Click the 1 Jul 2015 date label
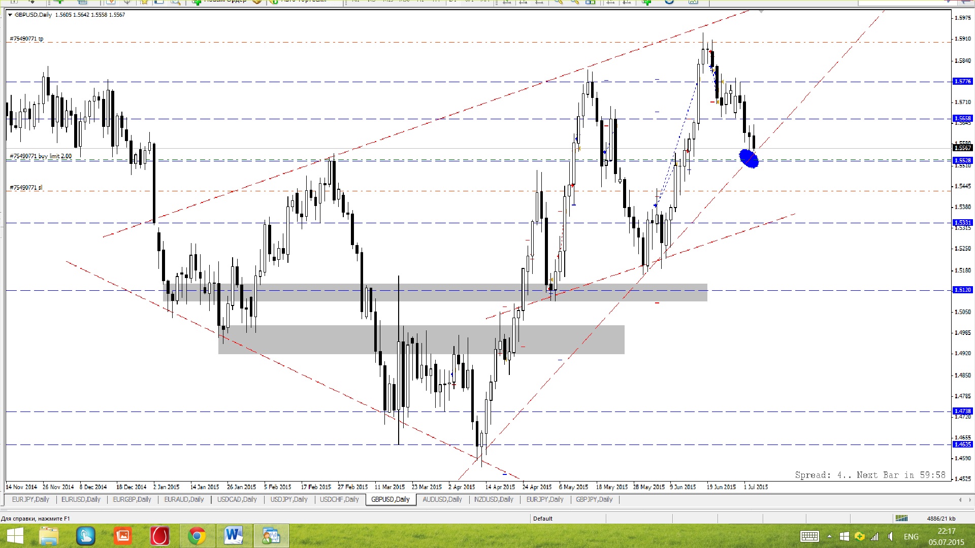The image size is (975, 548). pyautogui.click(x=756, y=487)
